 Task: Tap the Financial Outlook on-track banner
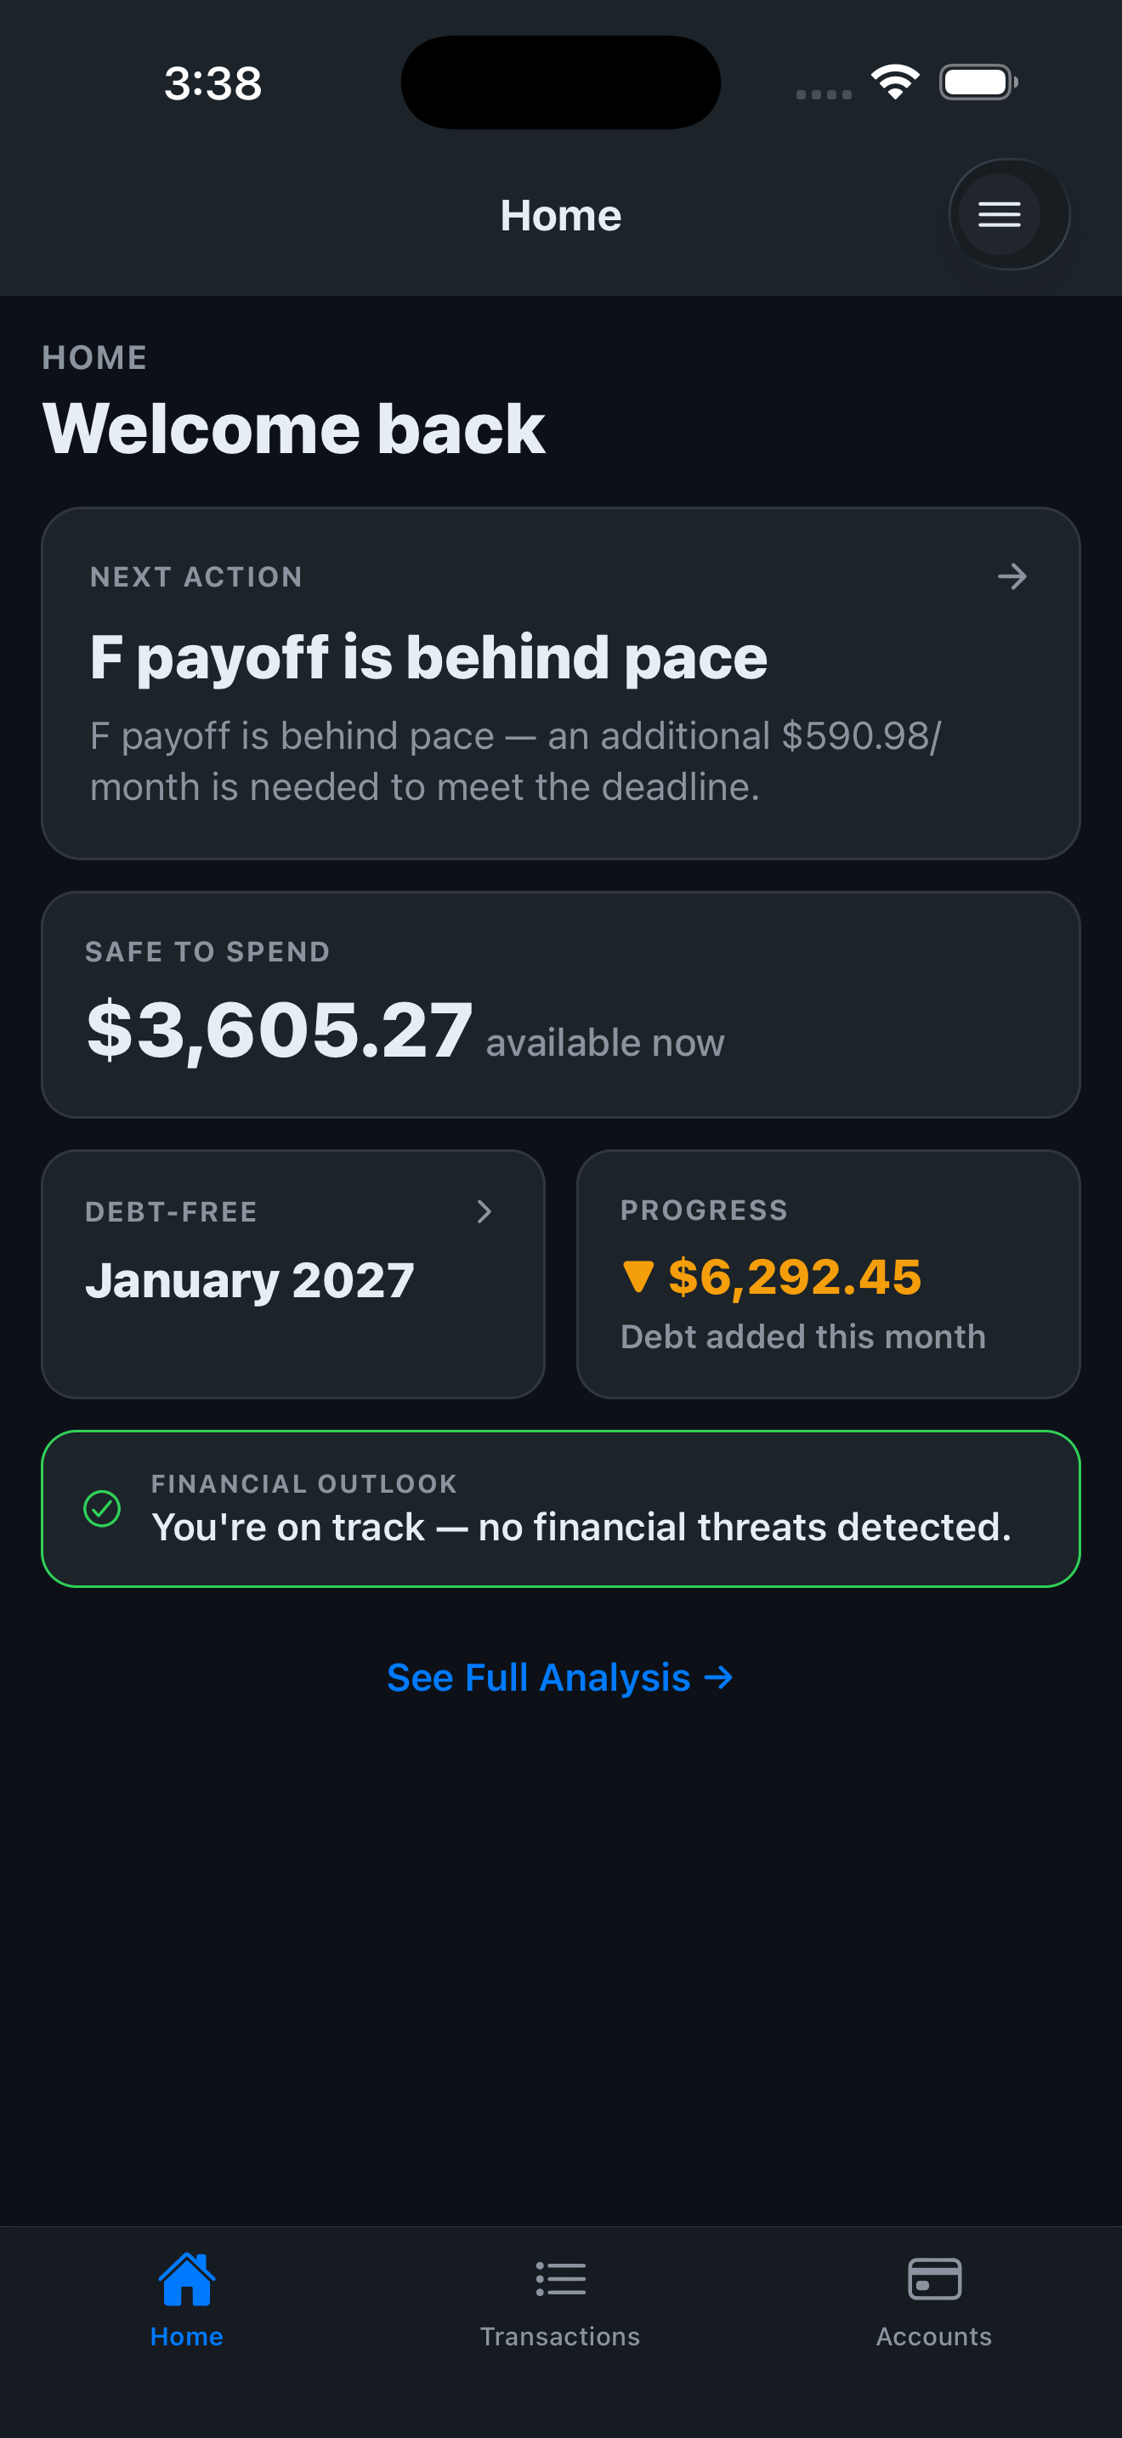pos(561,1509)
